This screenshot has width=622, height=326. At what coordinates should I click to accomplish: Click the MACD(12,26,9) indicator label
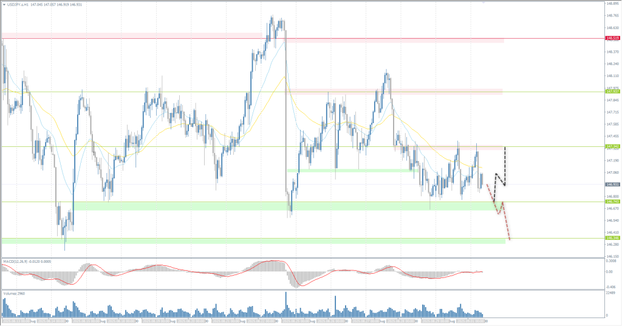18,262
